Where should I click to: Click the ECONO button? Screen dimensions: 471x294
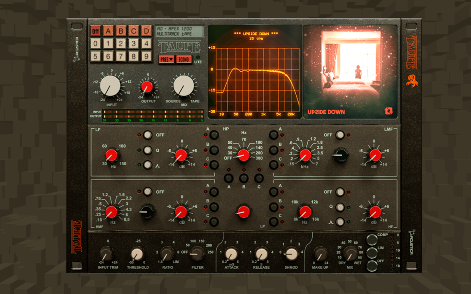(x=184, y=59)
